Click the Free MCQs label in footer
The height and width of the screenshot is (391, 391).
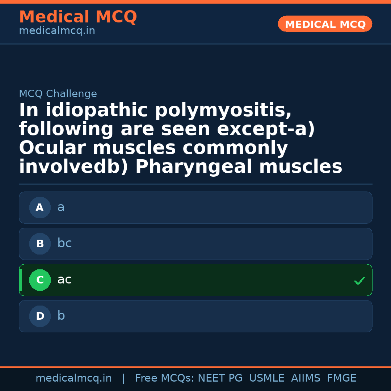[x=165, y=378]
